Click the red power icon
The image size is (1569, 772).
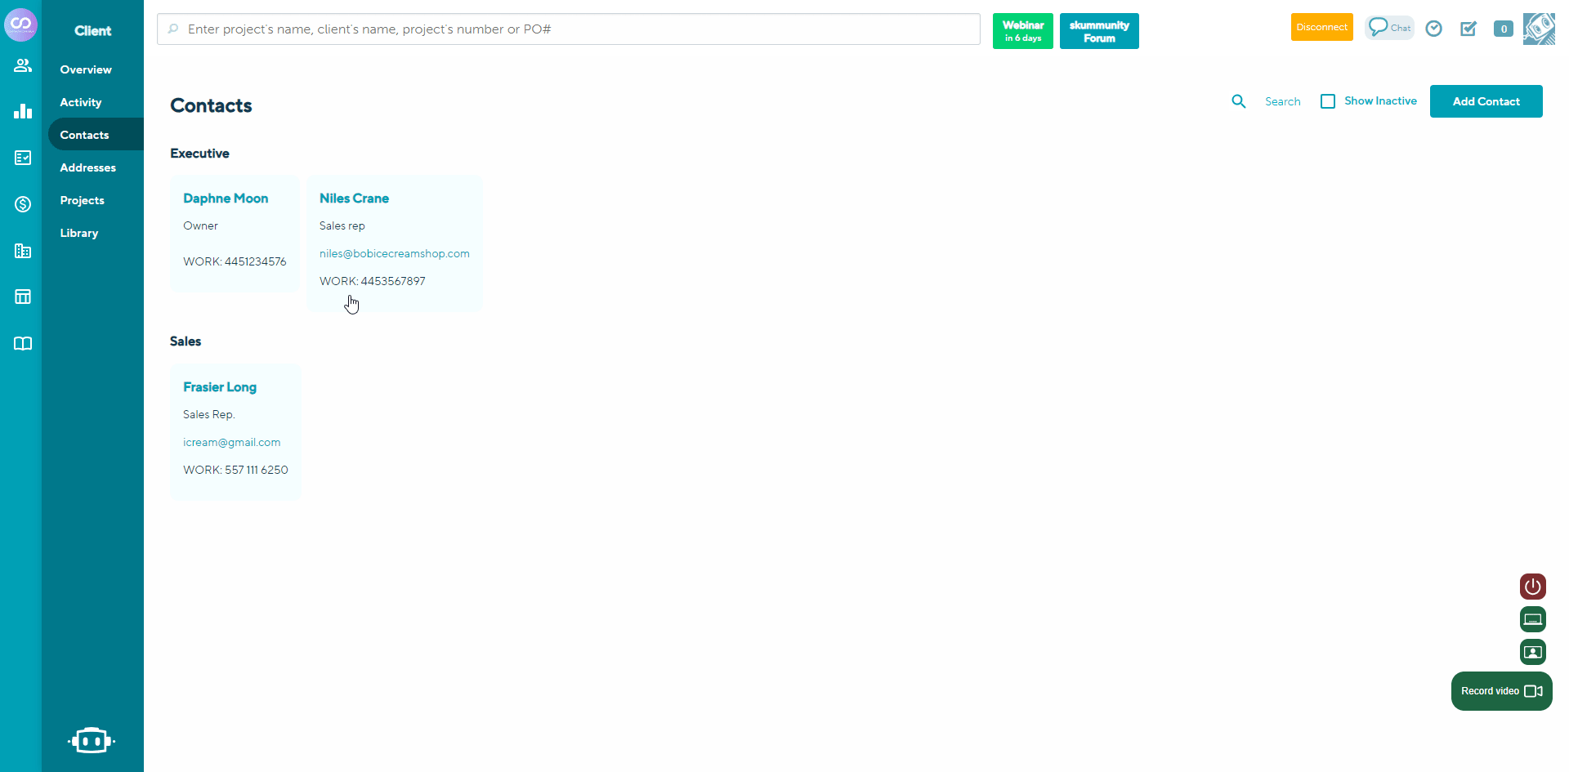point(1532,587)
